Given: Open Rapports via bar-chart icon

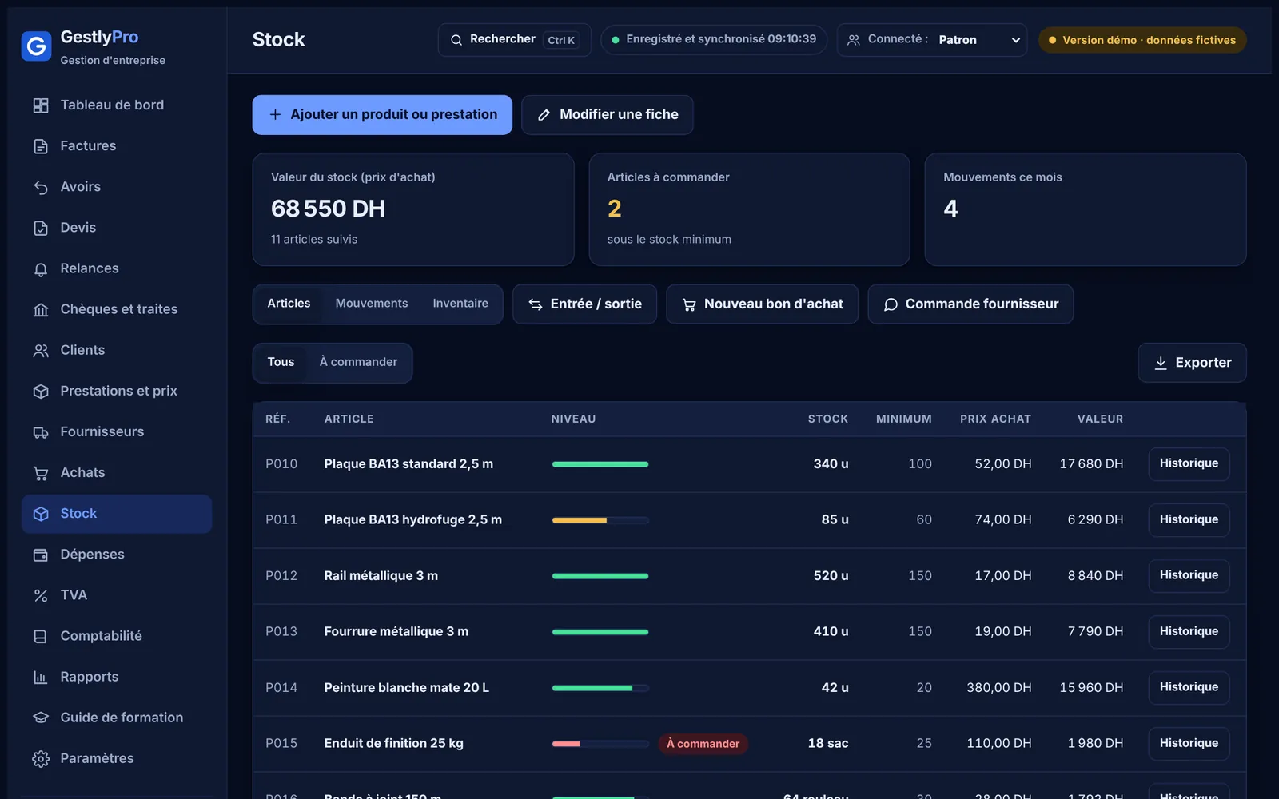Looking at the screenshot, I should (41, 678).
